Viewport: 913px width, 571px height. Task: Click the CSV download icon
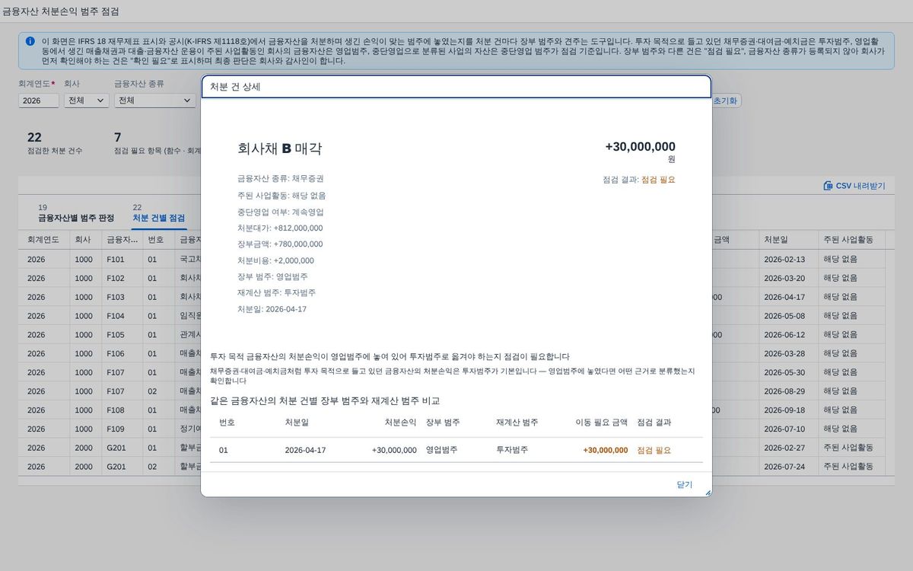828,186
